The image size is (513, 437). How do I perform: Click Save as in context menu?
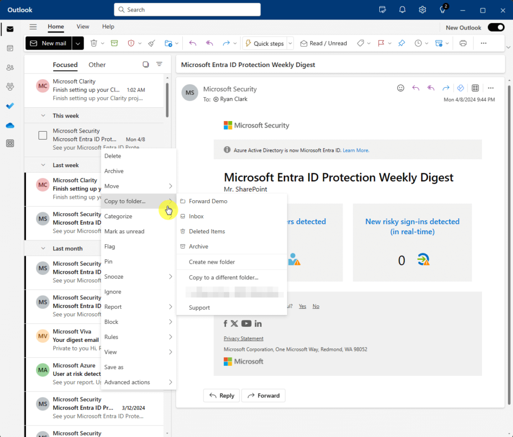coord(139,367)
